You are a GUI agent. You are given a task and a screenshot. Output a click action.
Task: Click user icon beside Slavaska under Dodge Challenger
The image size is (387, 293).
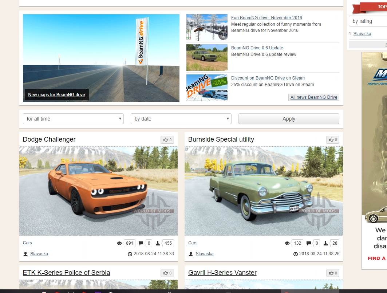pos(25,254)
